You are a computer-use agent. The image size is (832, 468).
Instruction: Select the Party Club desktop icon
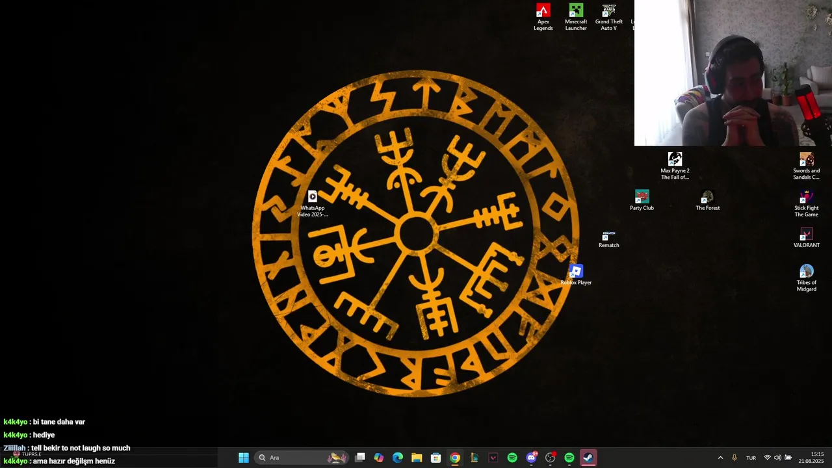pyautogui.click(x=642, y=200)
